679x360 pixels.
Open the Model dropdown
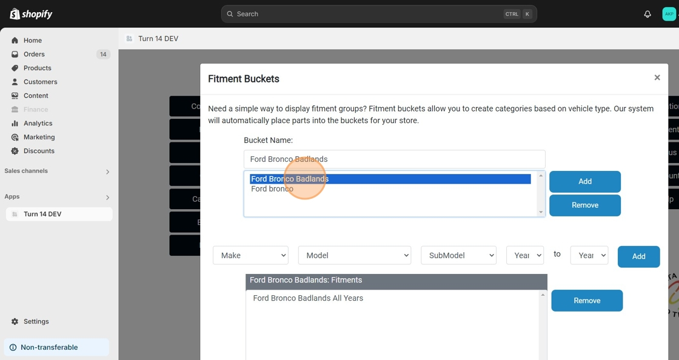[354, 255]
